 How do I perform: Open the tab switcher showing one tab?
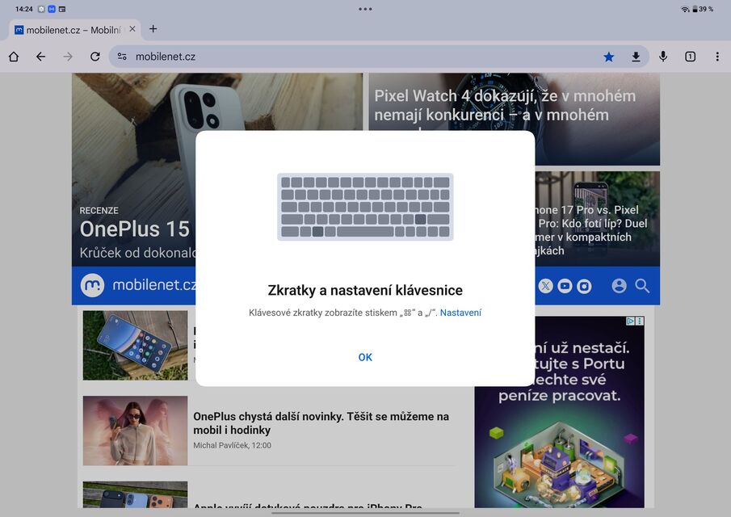(690, 57)
